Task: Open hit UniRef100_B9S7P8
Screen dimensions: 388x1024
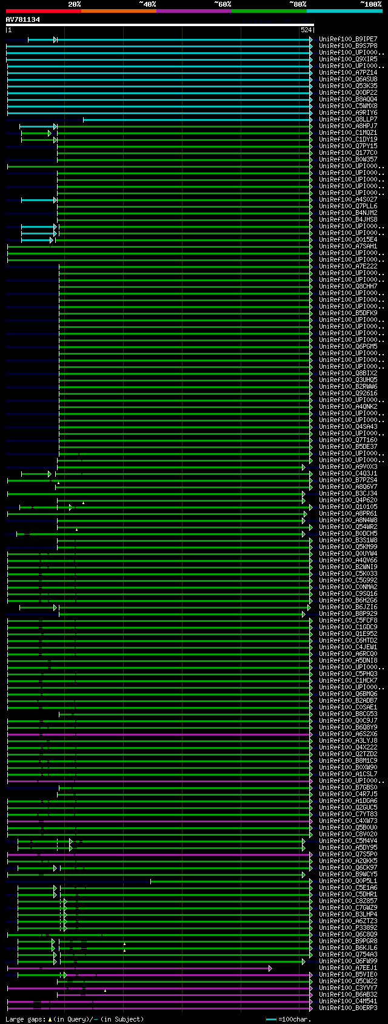Action: pyautogui.click(x=348, y=46)
